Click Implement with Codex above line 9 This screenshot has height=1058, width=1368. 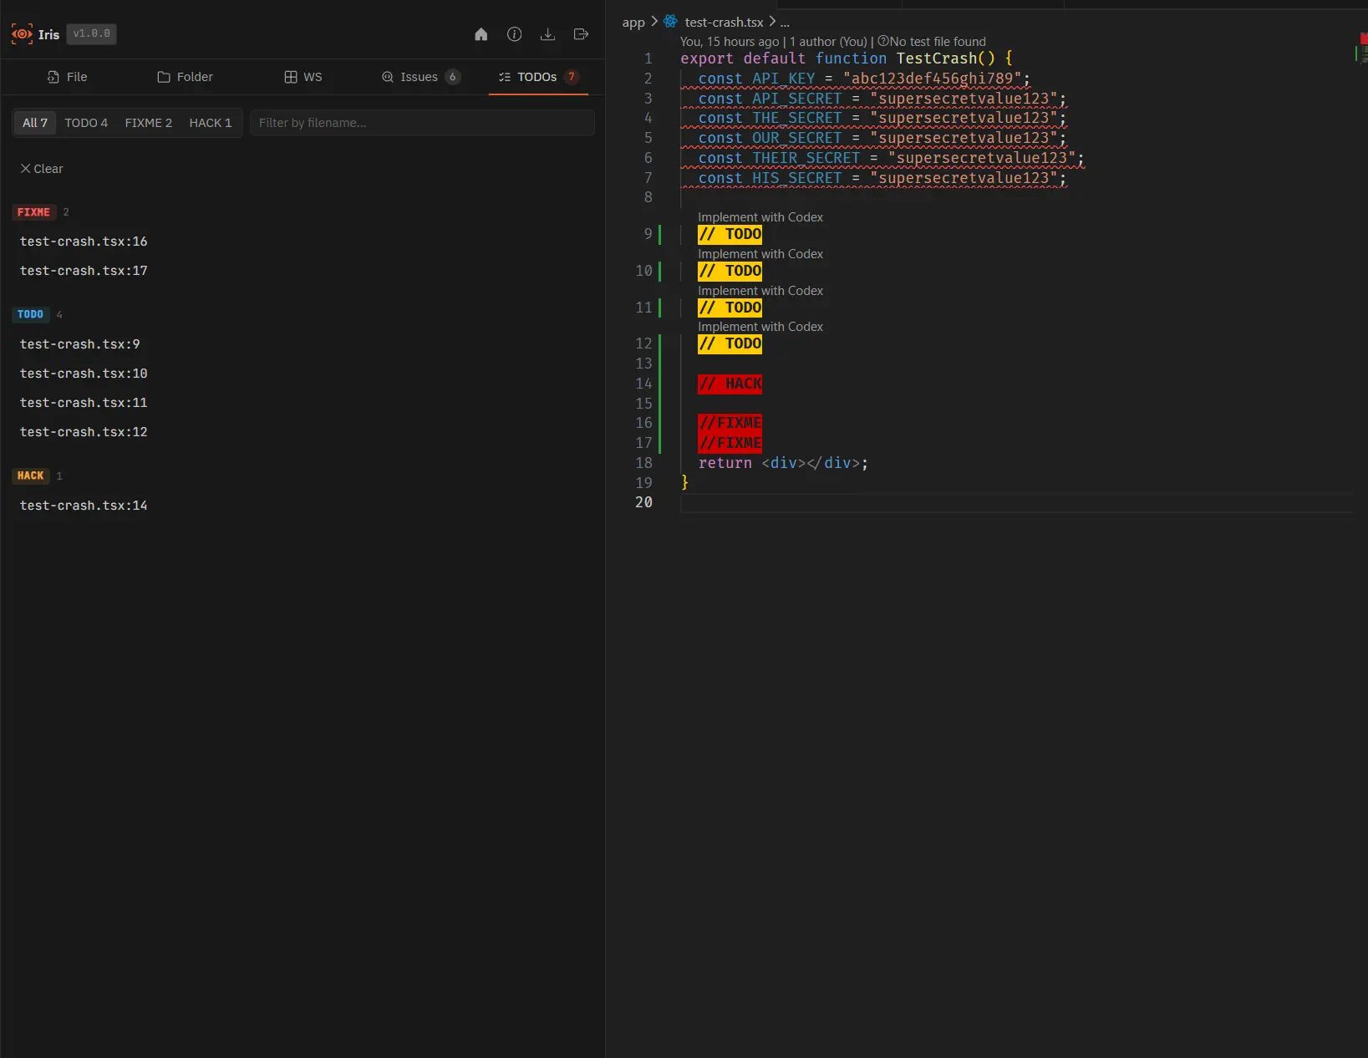click(x=760, y=217)
